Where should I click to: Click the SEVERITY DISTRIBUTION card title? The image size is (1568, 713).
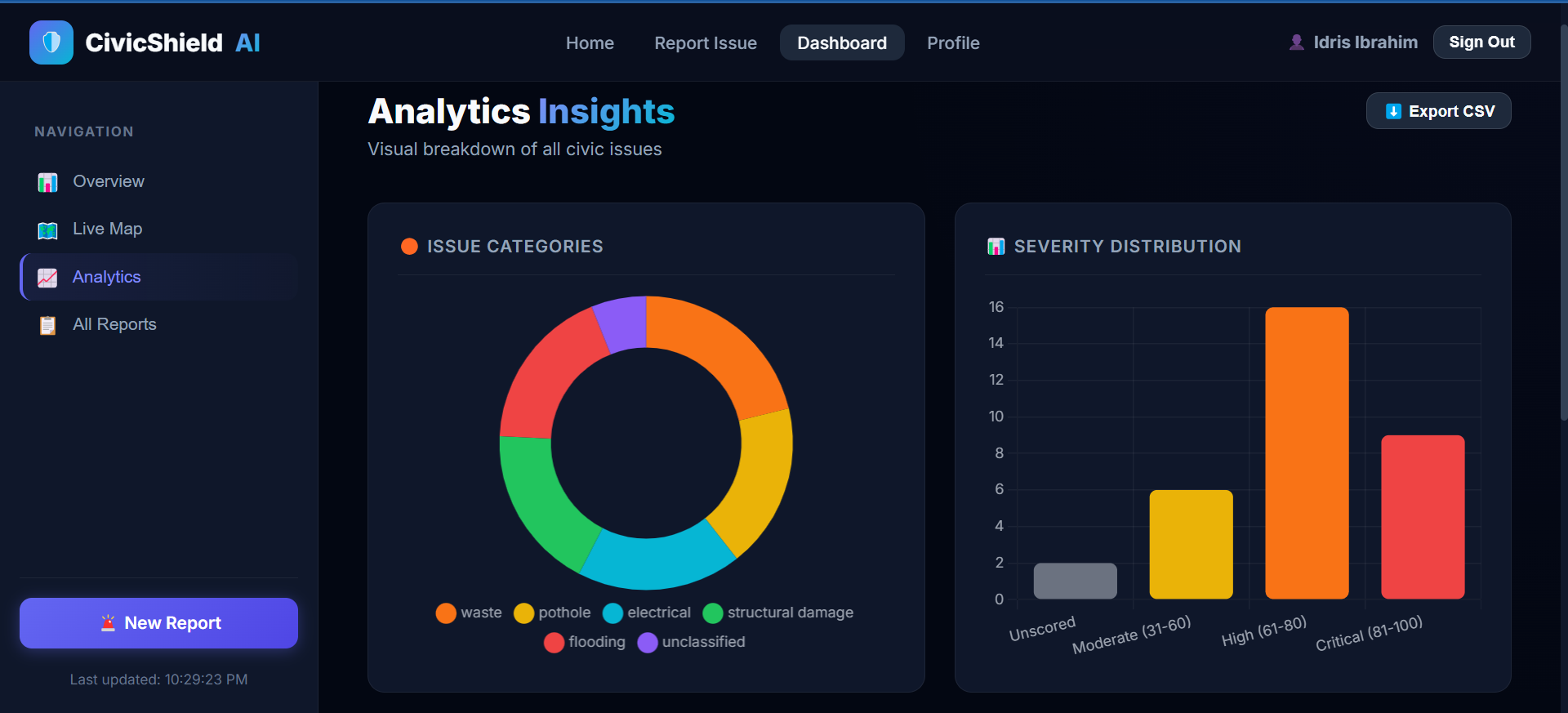tap(1127, 247)
